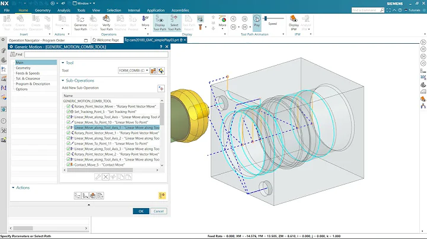Viewport: 427px width, 239px height.
Task: Toggle Linear_Move_along_Tool_Axis_1 checkbox
Action: click(x=68, y=128)
